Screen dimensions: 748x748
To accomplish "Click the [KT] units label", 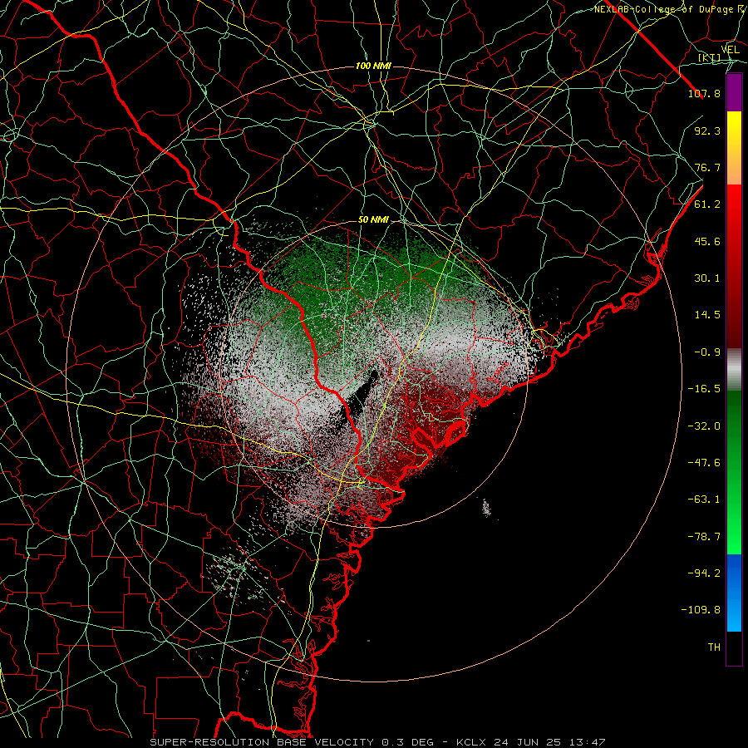I will click(709, 57).
